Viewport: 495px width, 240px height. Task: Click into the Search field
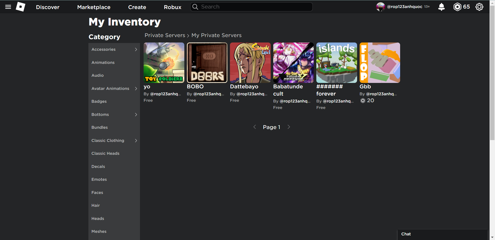(x=251, y=7)
